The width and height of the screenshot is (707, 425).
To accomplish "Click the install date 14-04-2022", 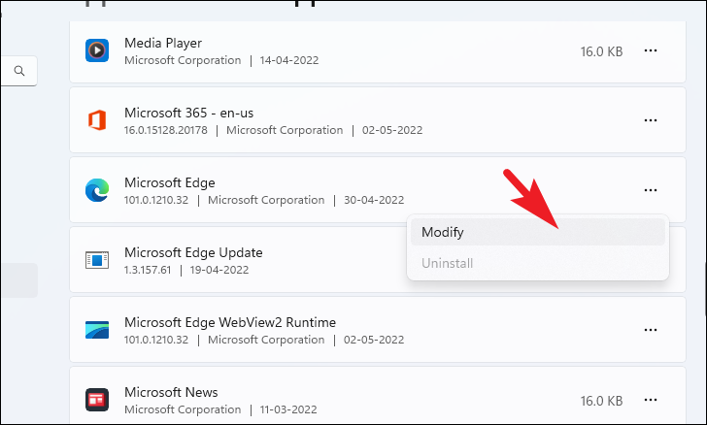I will 289,60.
